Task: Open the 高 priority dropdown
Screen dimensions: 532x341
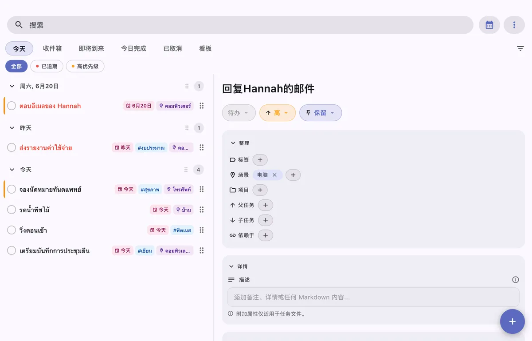Action: (278, 113)
